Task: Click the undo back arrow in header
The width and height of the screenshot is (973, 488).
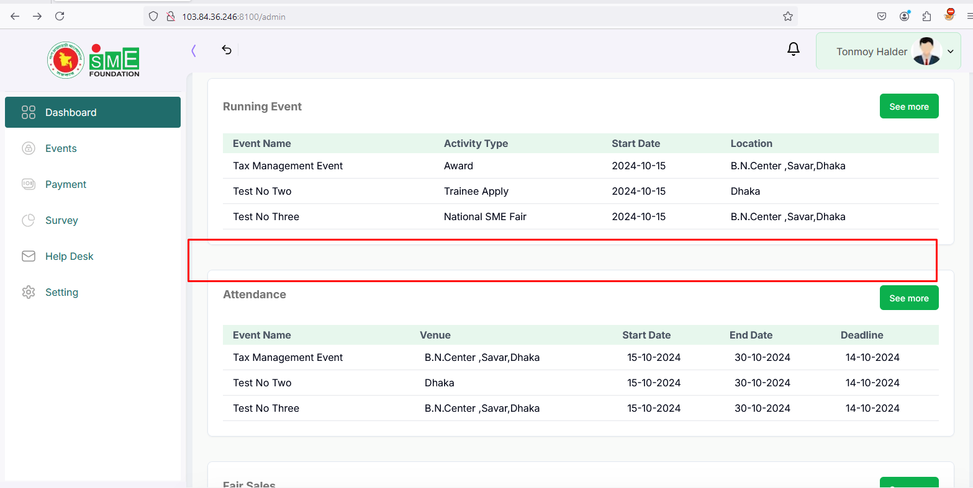Action: click(227, 50)
